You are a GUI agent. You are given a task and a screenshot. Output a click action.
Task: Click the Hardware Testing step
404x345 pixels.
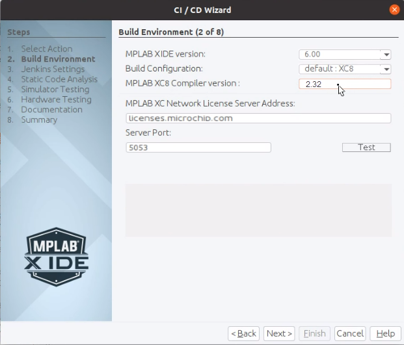[56, 99]
